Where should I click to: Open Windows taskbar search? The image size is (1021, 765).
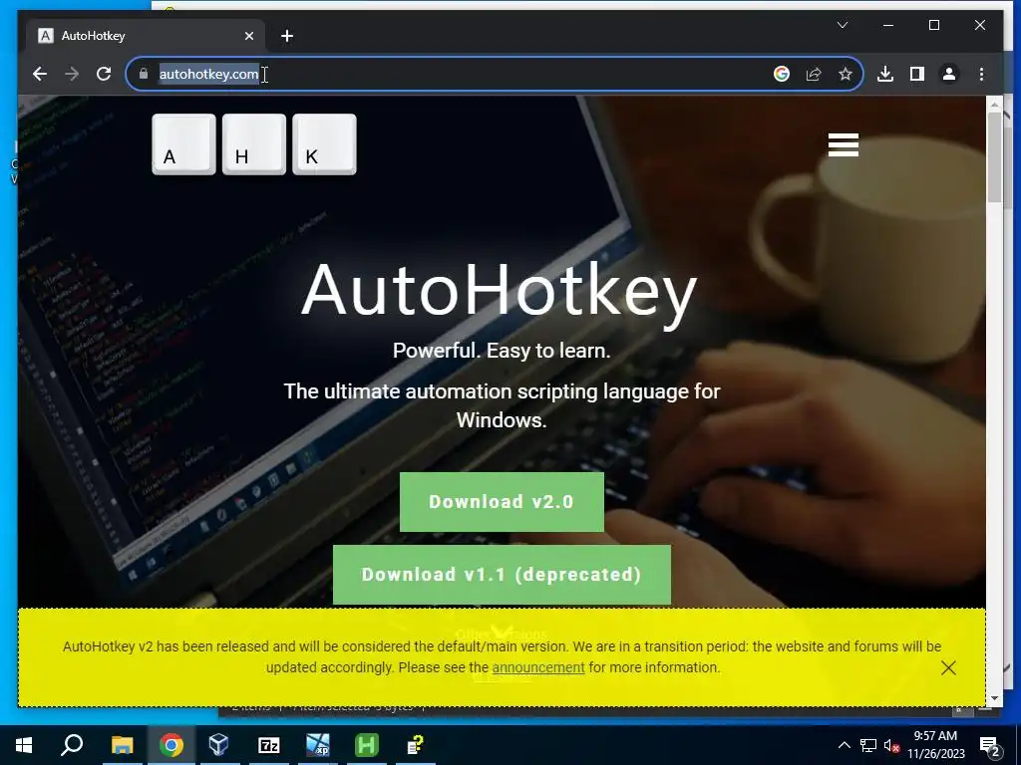click(72, 745)
